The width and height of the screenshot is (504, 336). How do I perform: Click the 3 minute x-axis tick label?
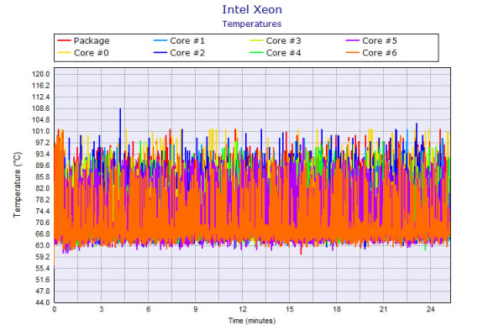coord(102,309)
